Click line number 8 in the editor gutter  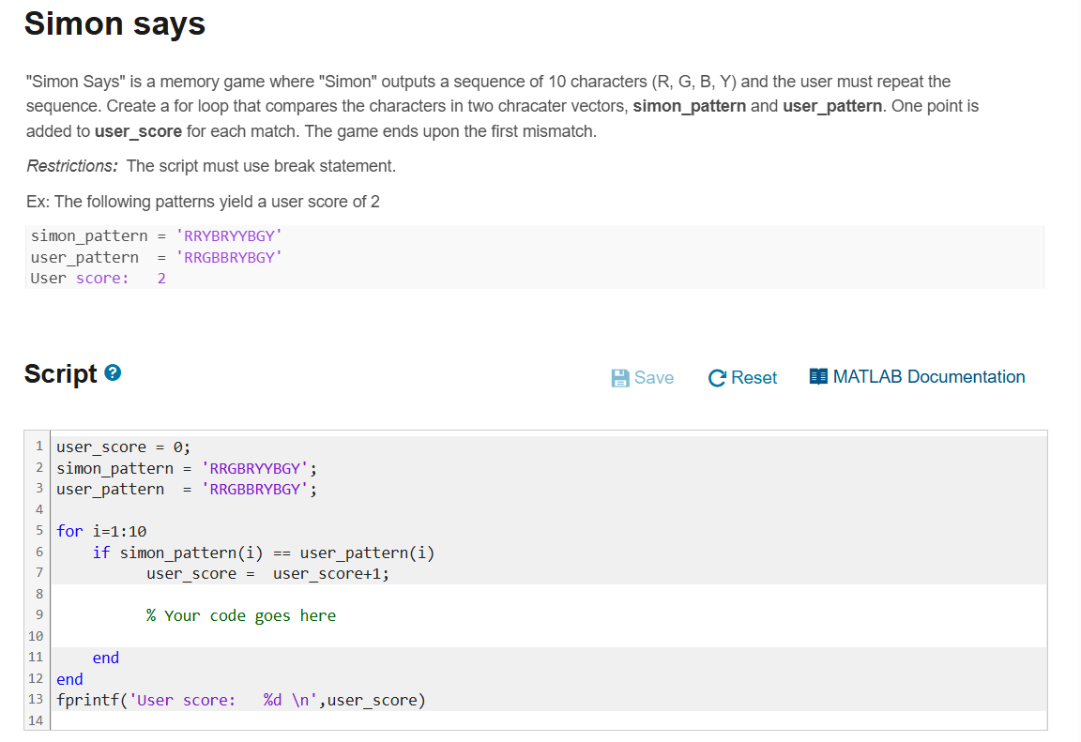pyautogui.click(x=39, y=594)
